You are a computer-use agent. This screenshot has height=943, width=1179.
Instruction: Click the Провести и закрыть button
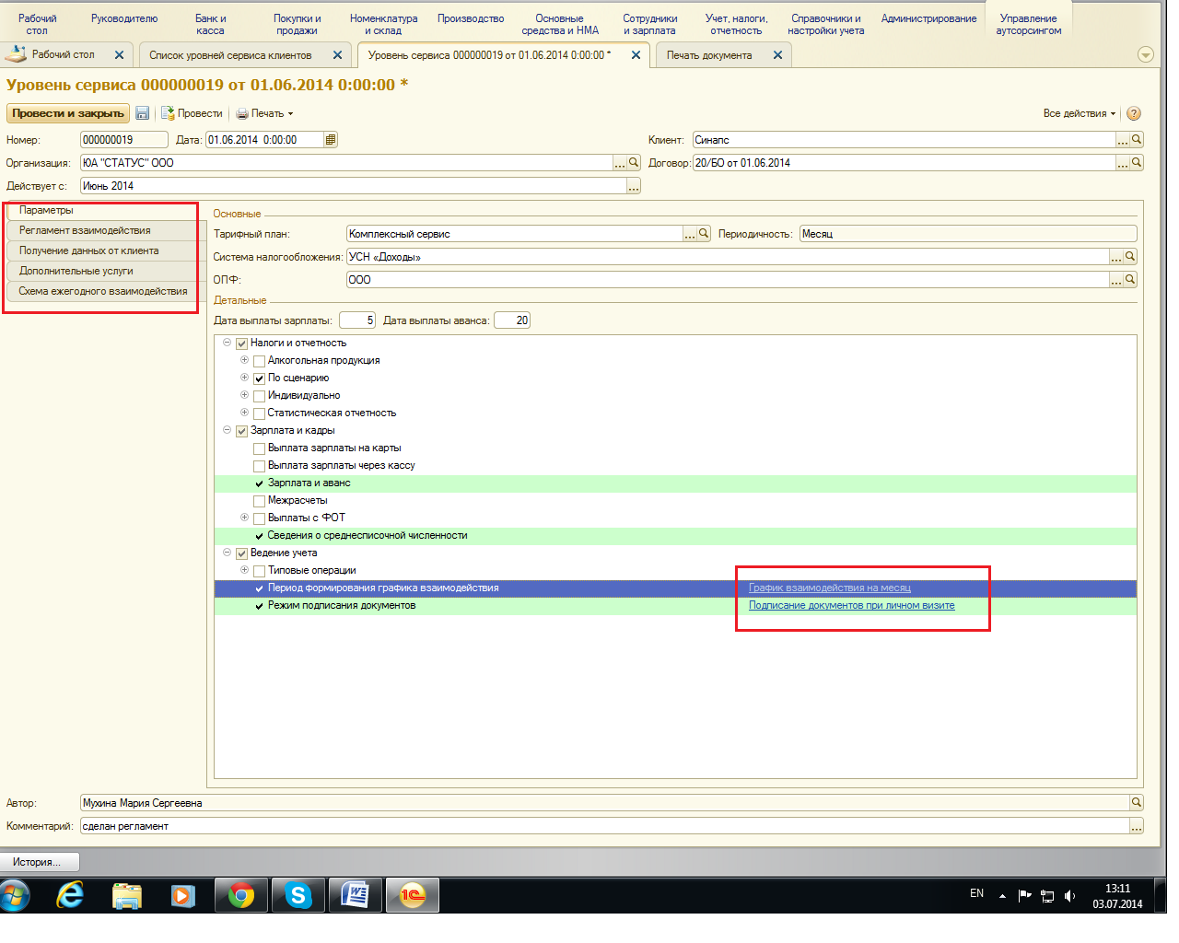[68, 113]
